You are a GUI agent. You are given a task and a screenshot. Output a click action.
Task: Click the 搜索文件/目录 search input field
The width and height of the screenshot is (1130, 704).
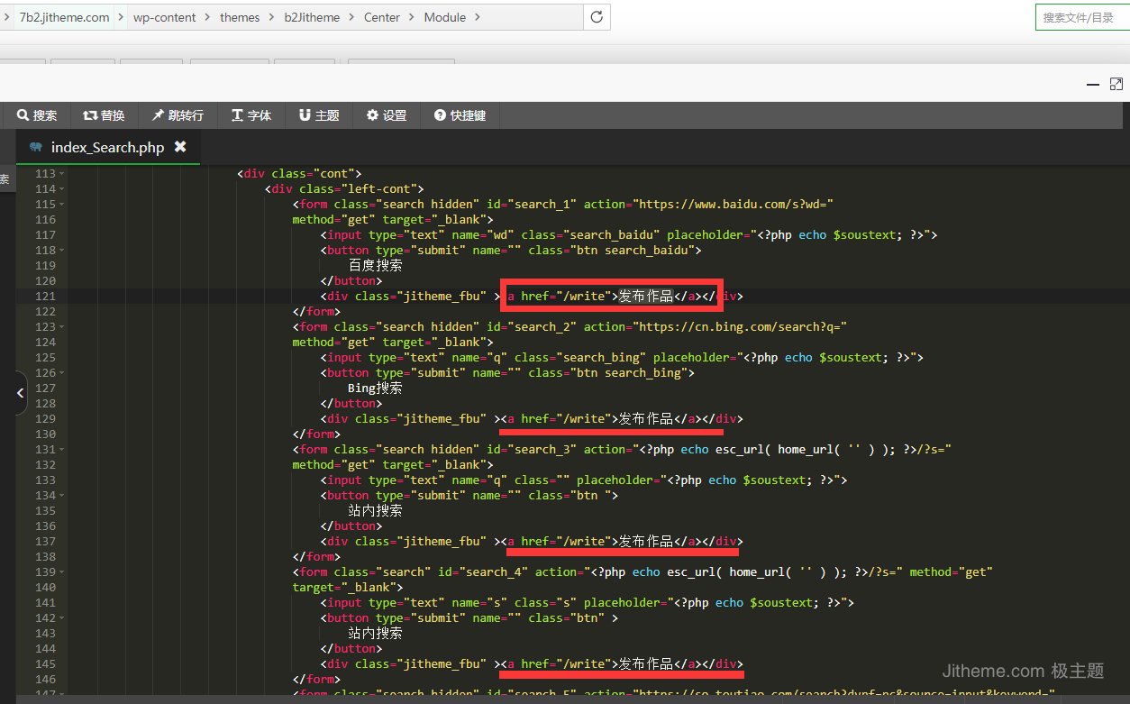pos(1081,17)
